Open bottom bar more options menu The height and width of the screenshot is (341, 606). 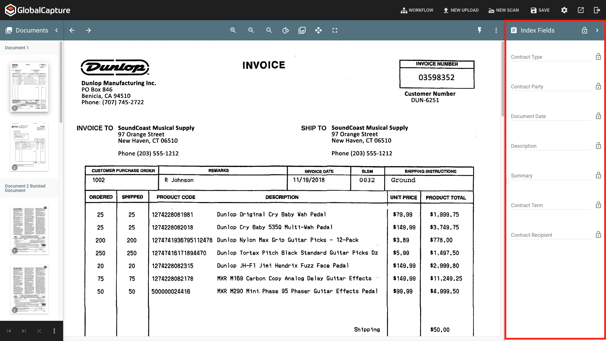(x=54, y=331)
